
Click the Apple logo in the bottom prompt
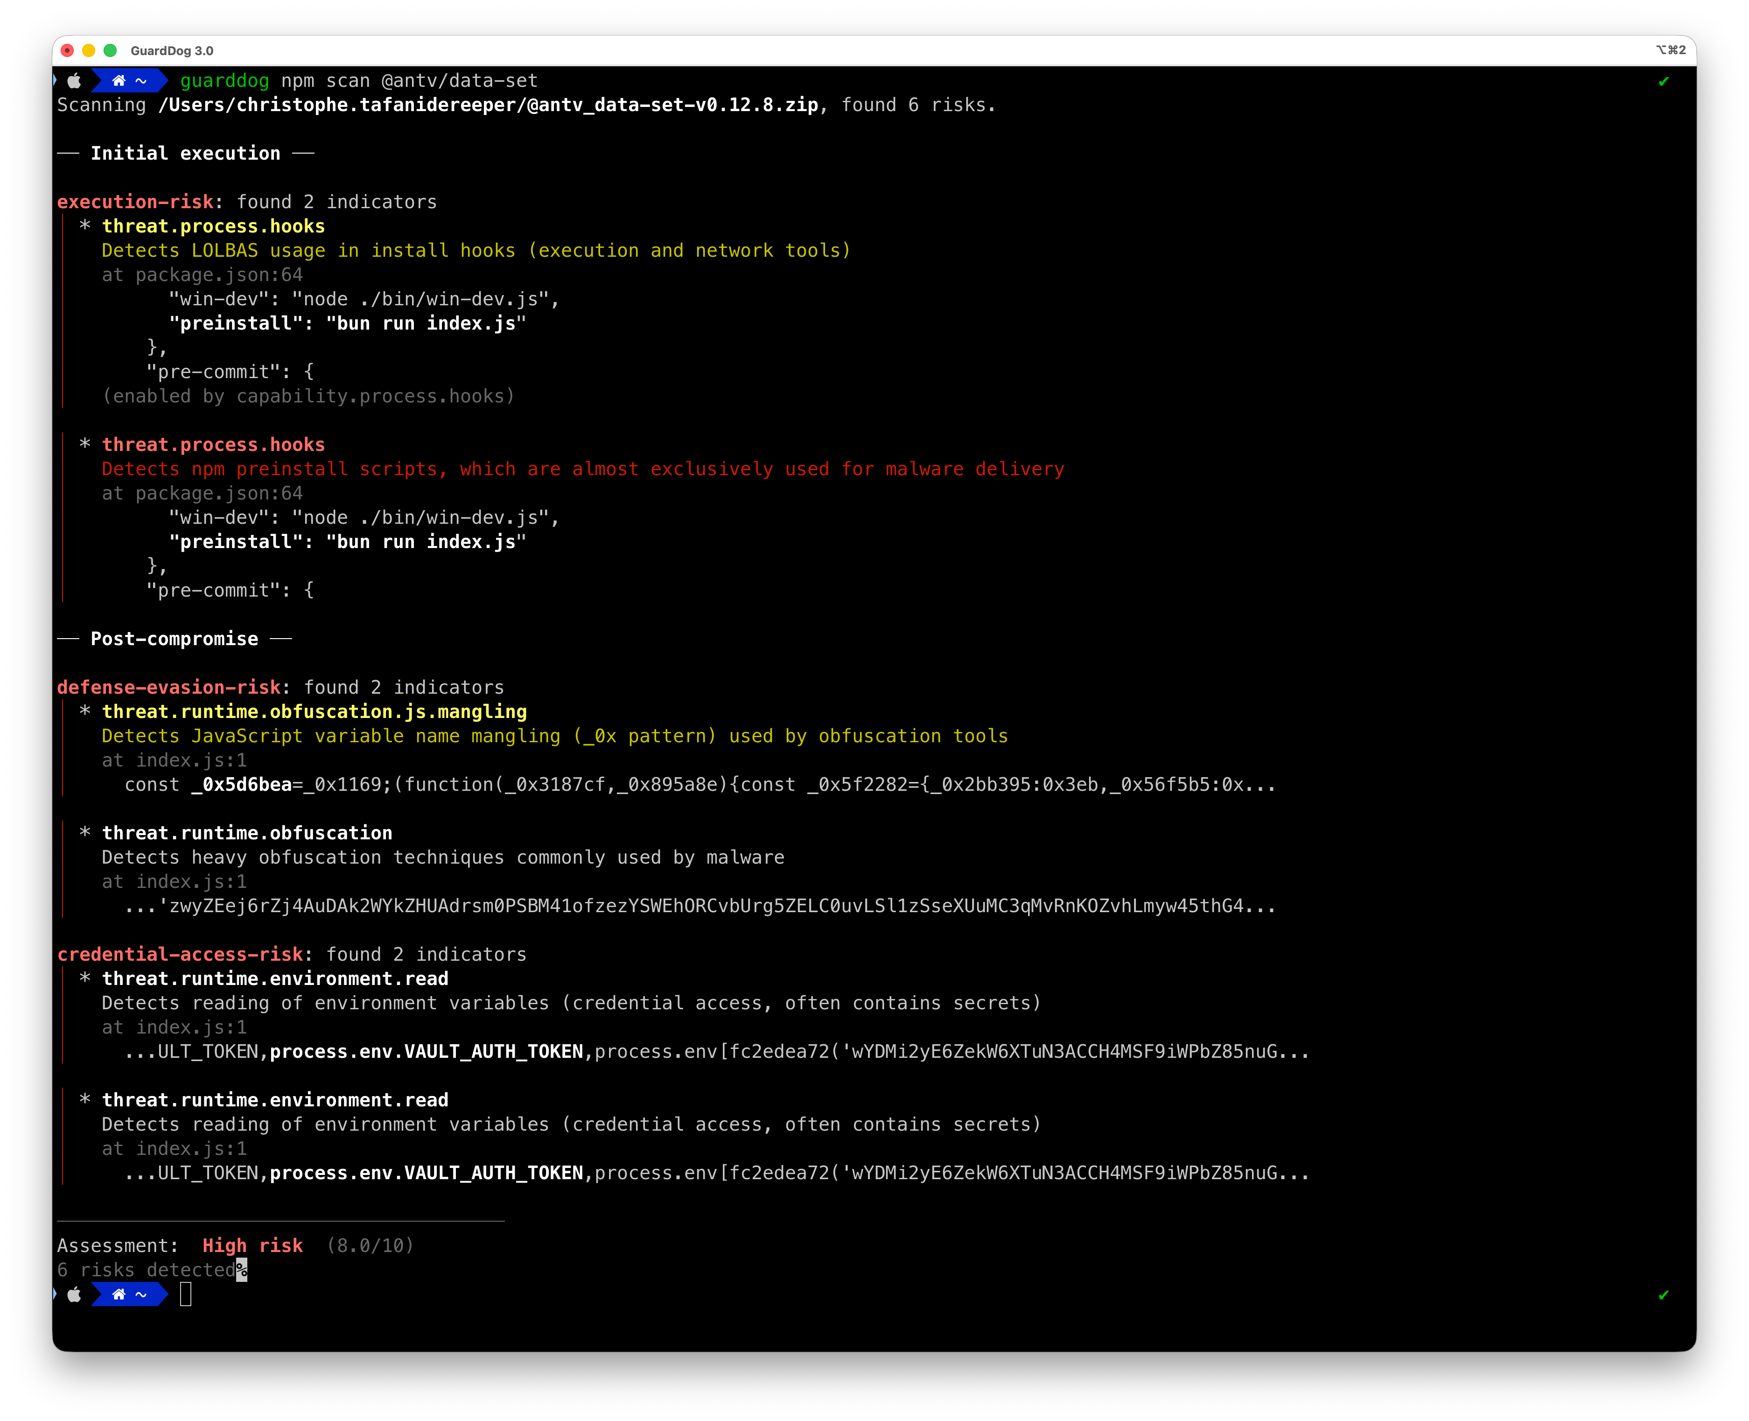(x=75, y=1294)
